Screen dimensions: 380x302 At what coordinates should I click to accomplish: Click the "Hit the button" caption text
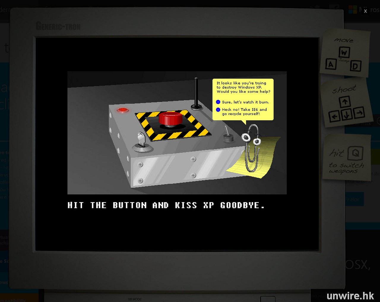(x=166, y=205)
